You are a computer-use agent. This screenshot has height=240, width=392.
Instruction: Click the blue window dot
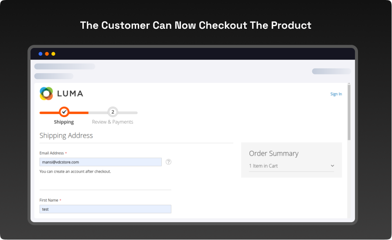[41, 54]
